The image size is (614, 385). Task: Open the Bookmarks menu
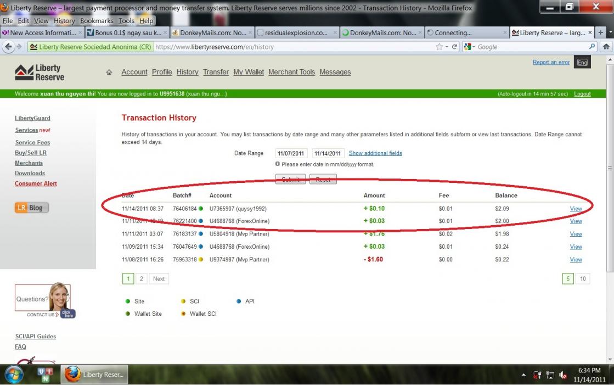pos(97,21)
